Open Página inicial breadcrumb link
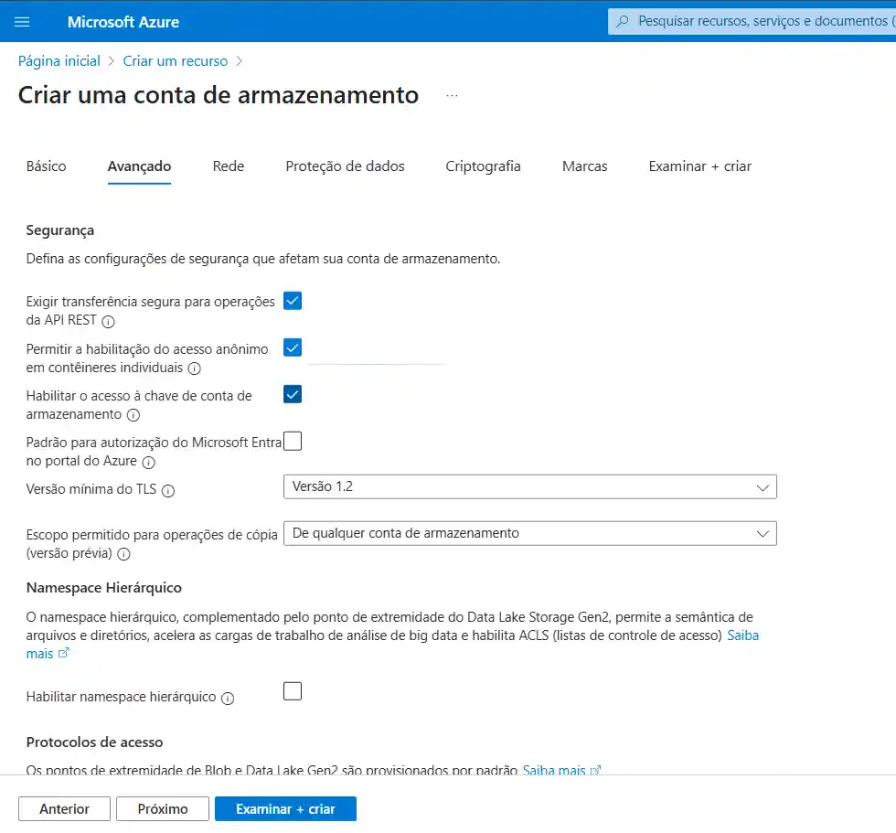 [x=59, y=61]
